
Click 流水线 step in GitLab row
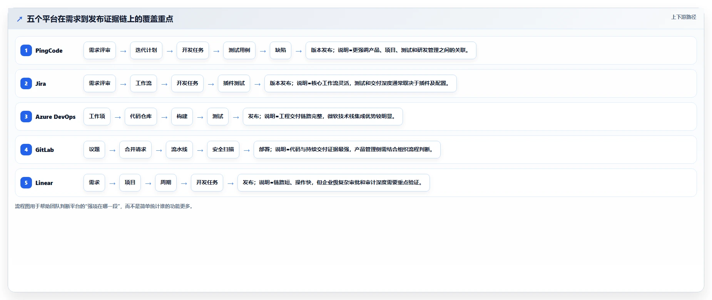(x=179, y=150)
